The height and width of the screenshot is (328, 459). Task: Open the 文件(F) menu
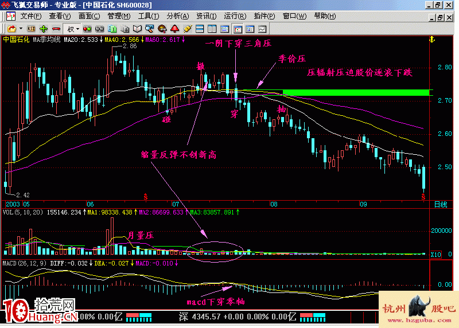point(31,16)
